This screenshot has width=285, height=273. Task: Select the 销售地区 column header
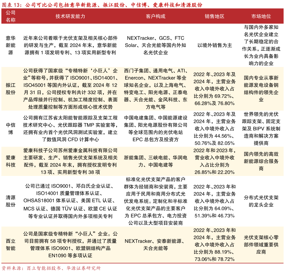point(214,16)
